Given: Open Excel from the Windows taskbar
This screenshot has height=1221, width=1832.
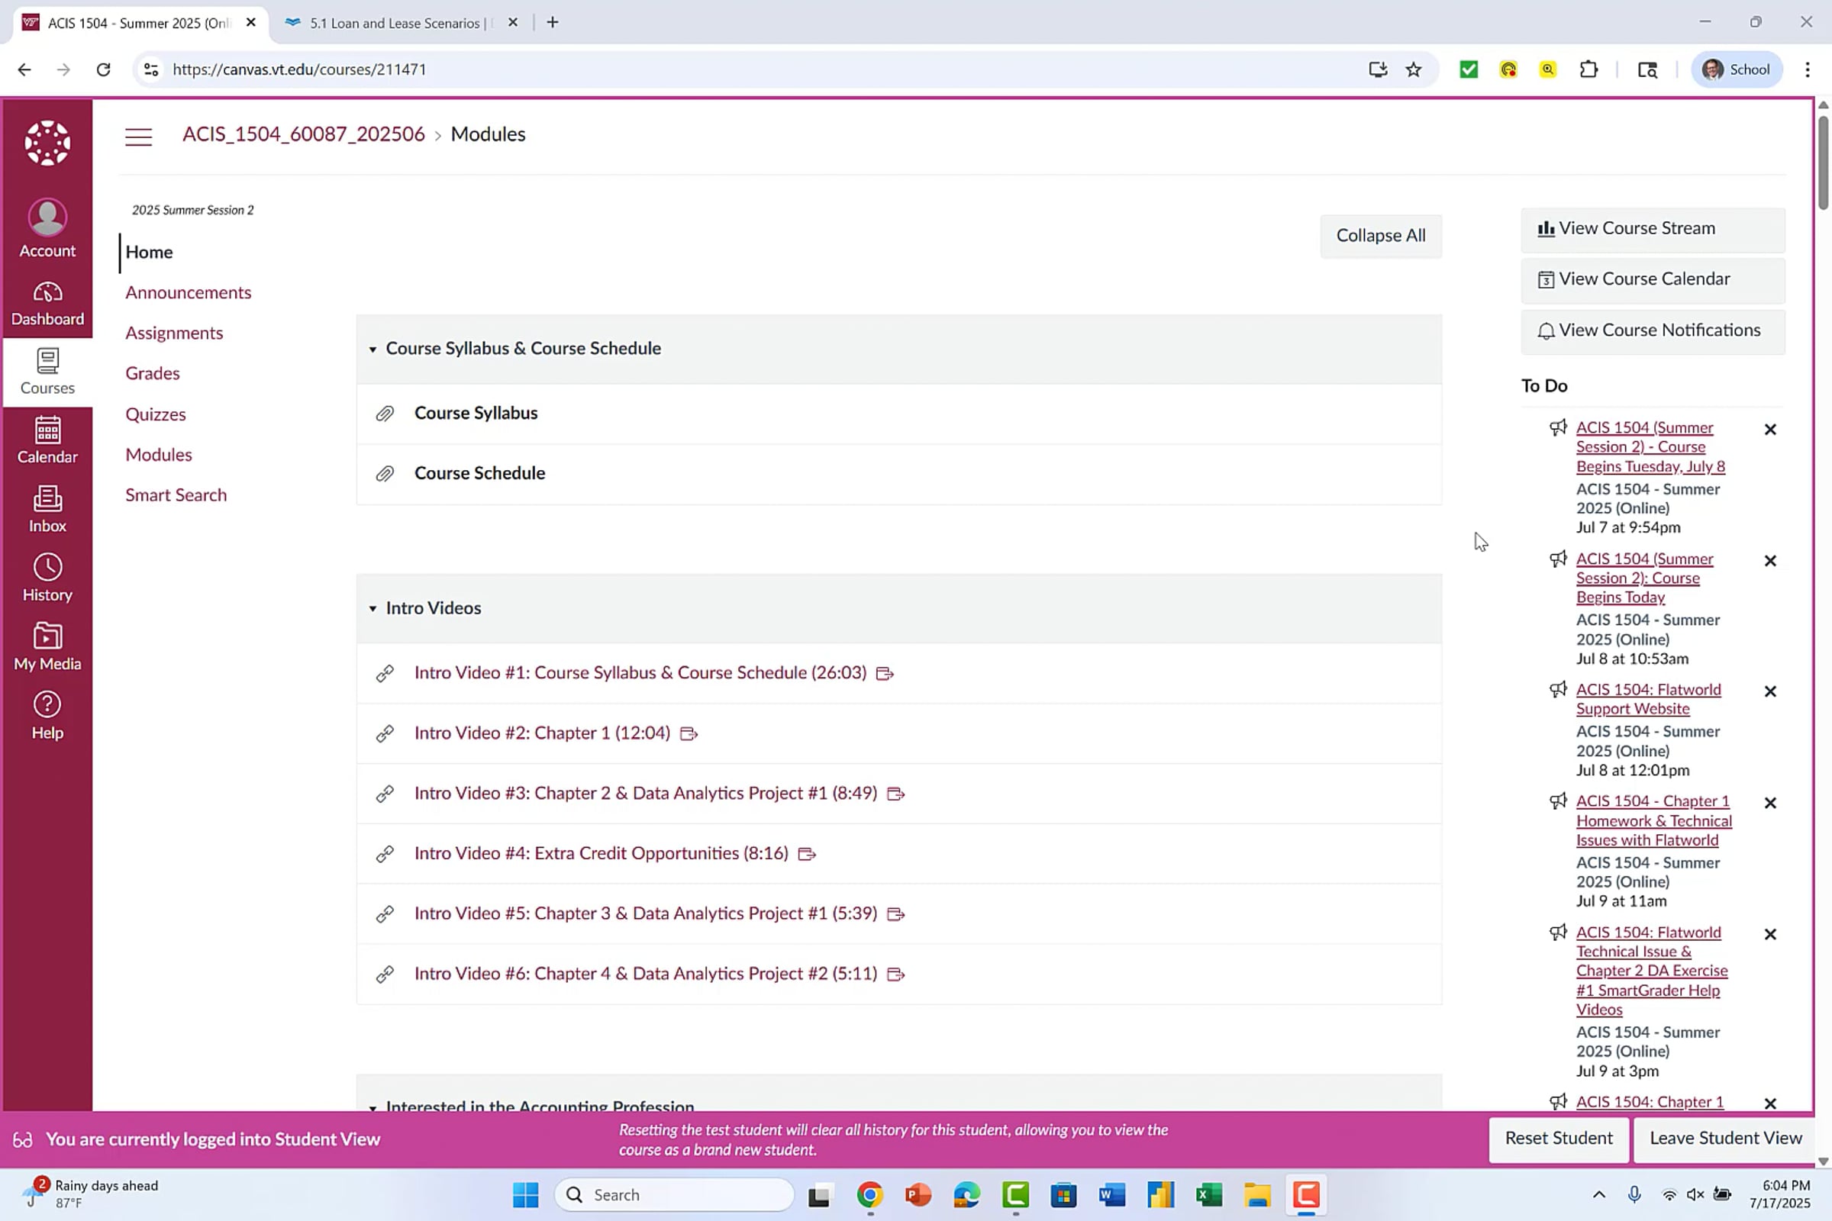Looking at the screenshot, I should 1208,1194.
